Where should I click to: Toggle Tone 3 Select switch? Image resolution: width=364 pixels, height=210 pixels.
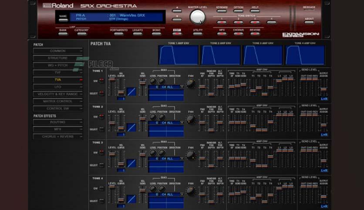click(x=102, y=165)
